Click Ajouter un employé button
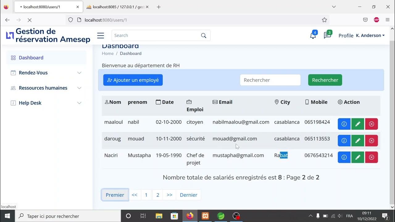The width and height of the screenshot is (395, 222). tap(133, 80)
